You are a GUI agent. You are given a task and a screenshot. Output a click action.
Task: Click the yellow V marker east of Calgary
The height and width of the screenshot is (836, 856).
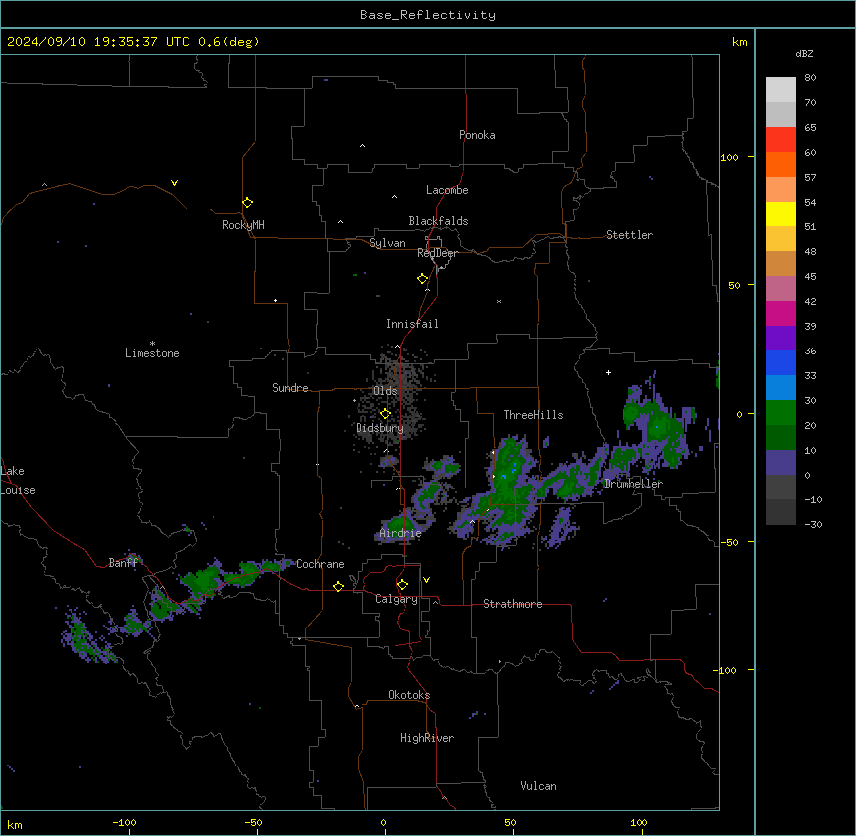426,580
